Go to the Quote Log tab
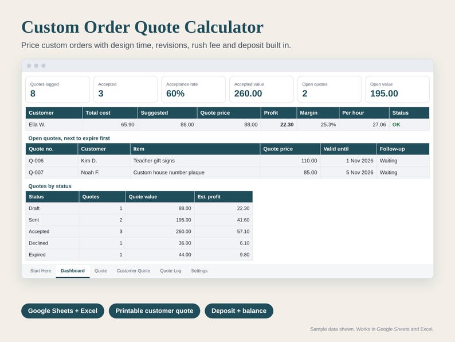455x342 pixels. click(x=171, y=271)
